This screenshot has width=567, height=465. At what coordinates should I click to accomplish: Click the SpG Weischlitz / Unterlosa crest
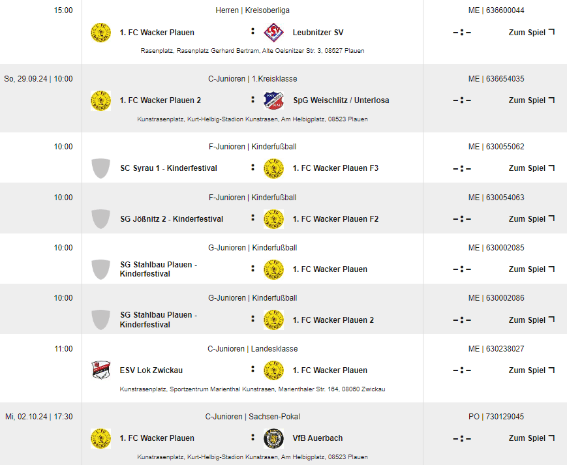[274, 100]
